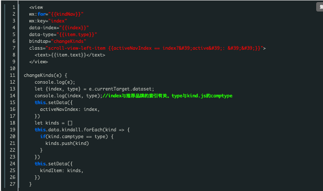Click the blue 'if' keyword on line 20
The image size is (323, 191).
coord(43,137)
